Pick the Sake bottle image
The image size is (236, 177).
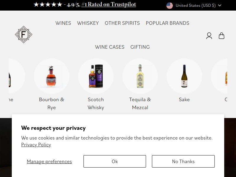pos(184,76)
